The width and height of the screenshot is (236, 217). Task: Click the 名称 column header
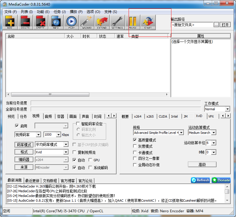click(35, 36)
